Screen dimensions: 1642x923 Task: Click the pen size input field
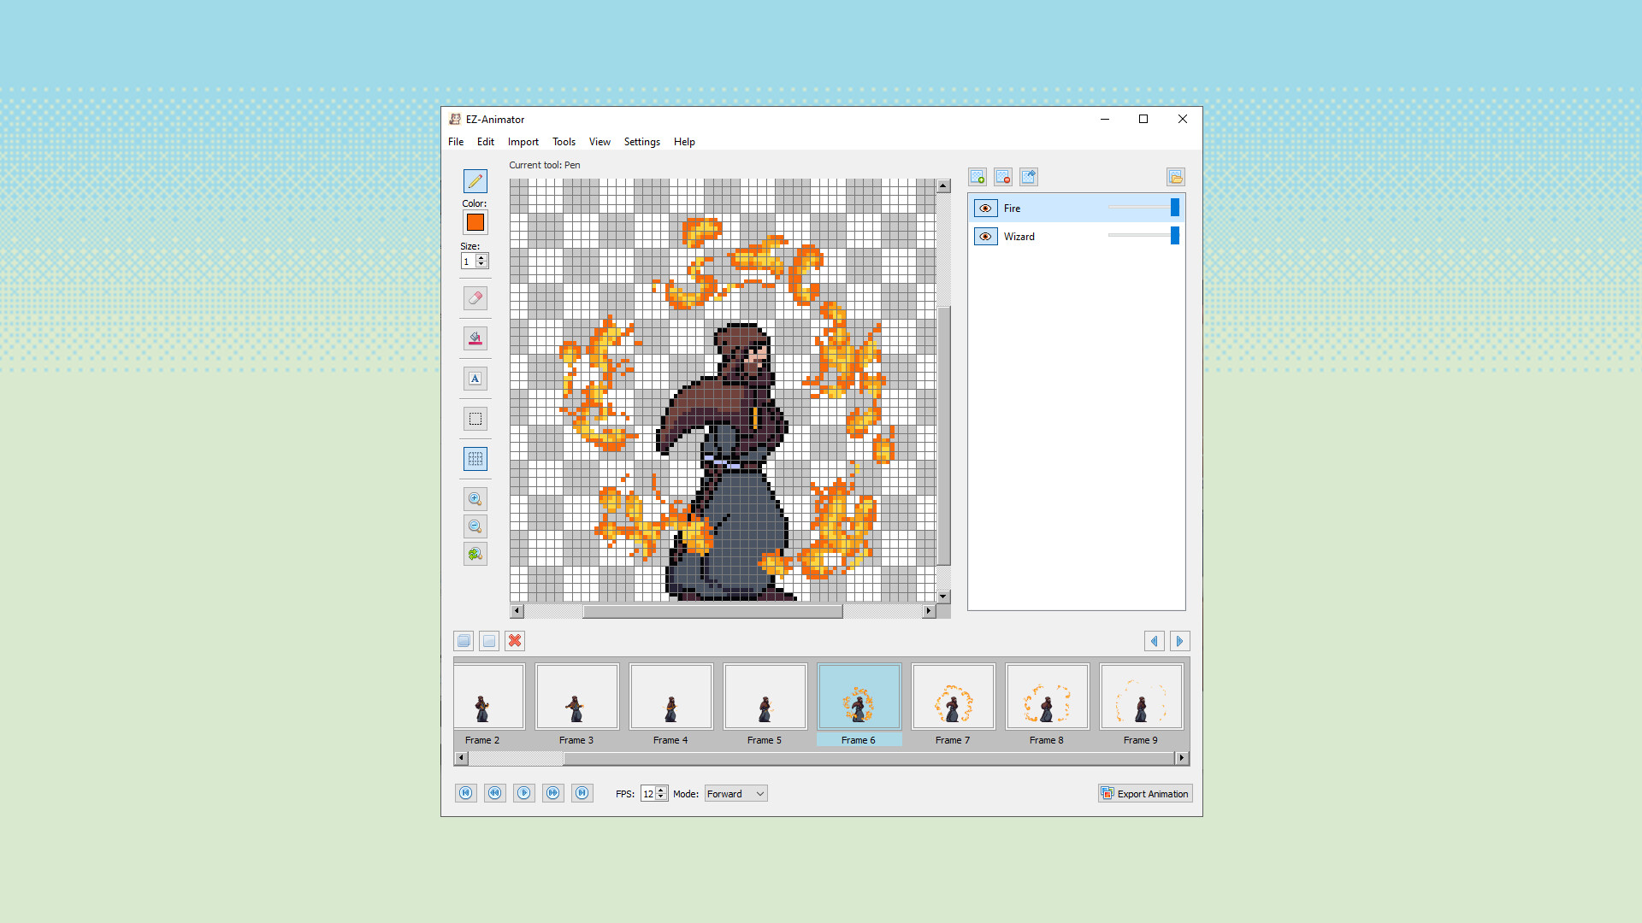tap(469, 262)
